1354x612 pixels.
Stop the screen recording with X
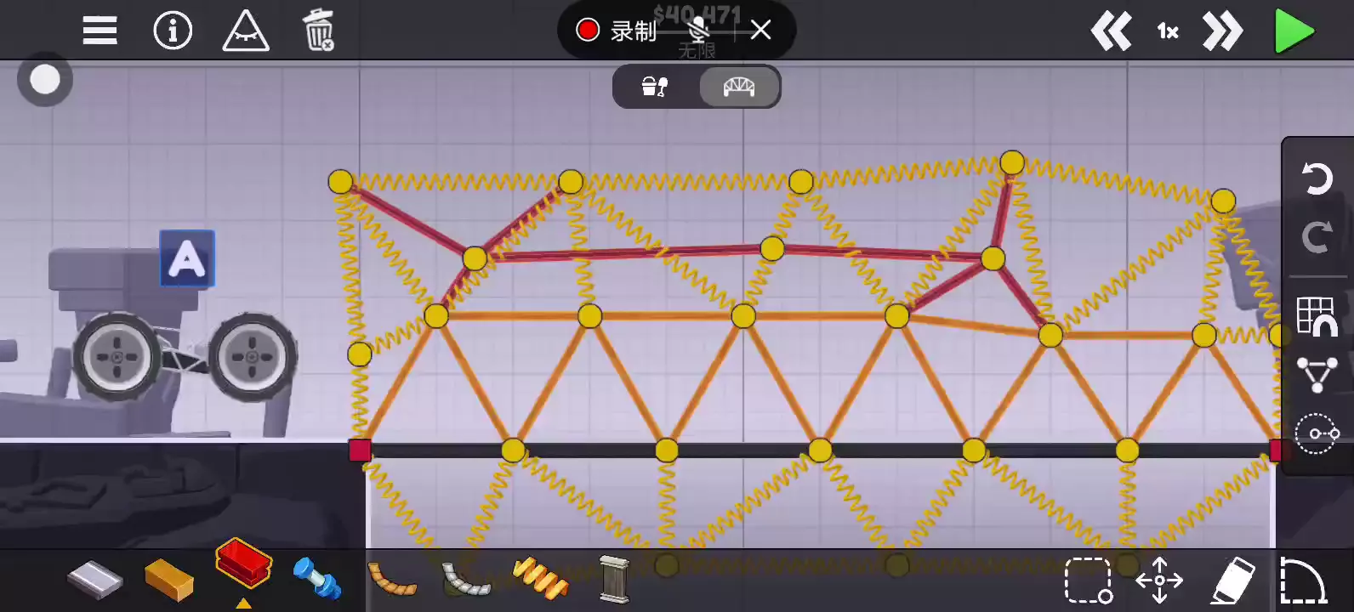point(760,31)
